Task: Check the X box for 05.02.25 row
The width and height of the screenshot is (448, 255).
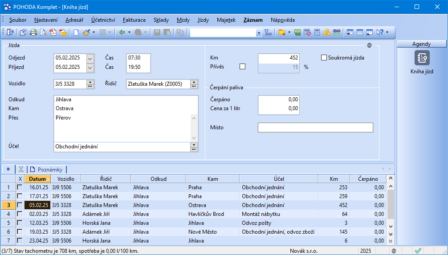Action: (20, 205)
